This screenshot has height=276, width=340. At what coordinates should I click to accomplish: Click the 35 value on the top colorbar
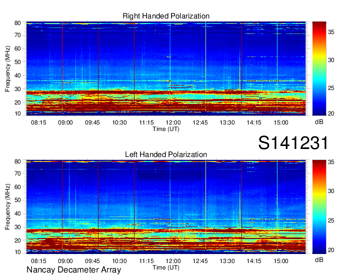point(331,32)
